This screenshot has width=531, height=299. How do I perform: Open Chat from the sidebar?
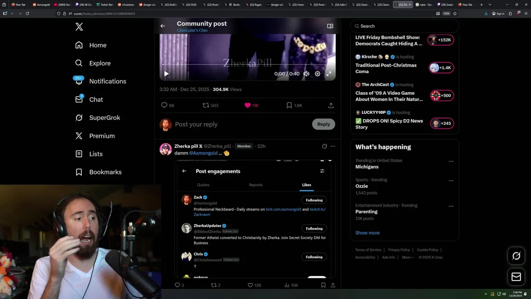[x=89, y=99]
